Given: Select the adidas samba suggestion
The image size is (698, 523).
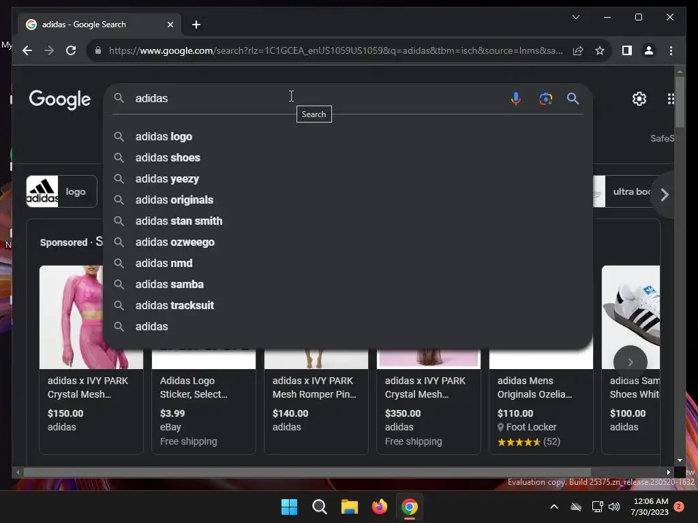Looking at the screenshot, I should (x=348, y=284).
